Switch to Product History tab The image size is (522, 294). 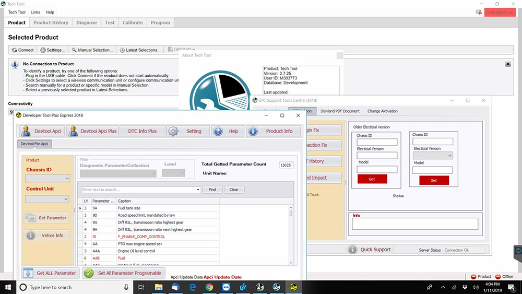tap(51, 22)
